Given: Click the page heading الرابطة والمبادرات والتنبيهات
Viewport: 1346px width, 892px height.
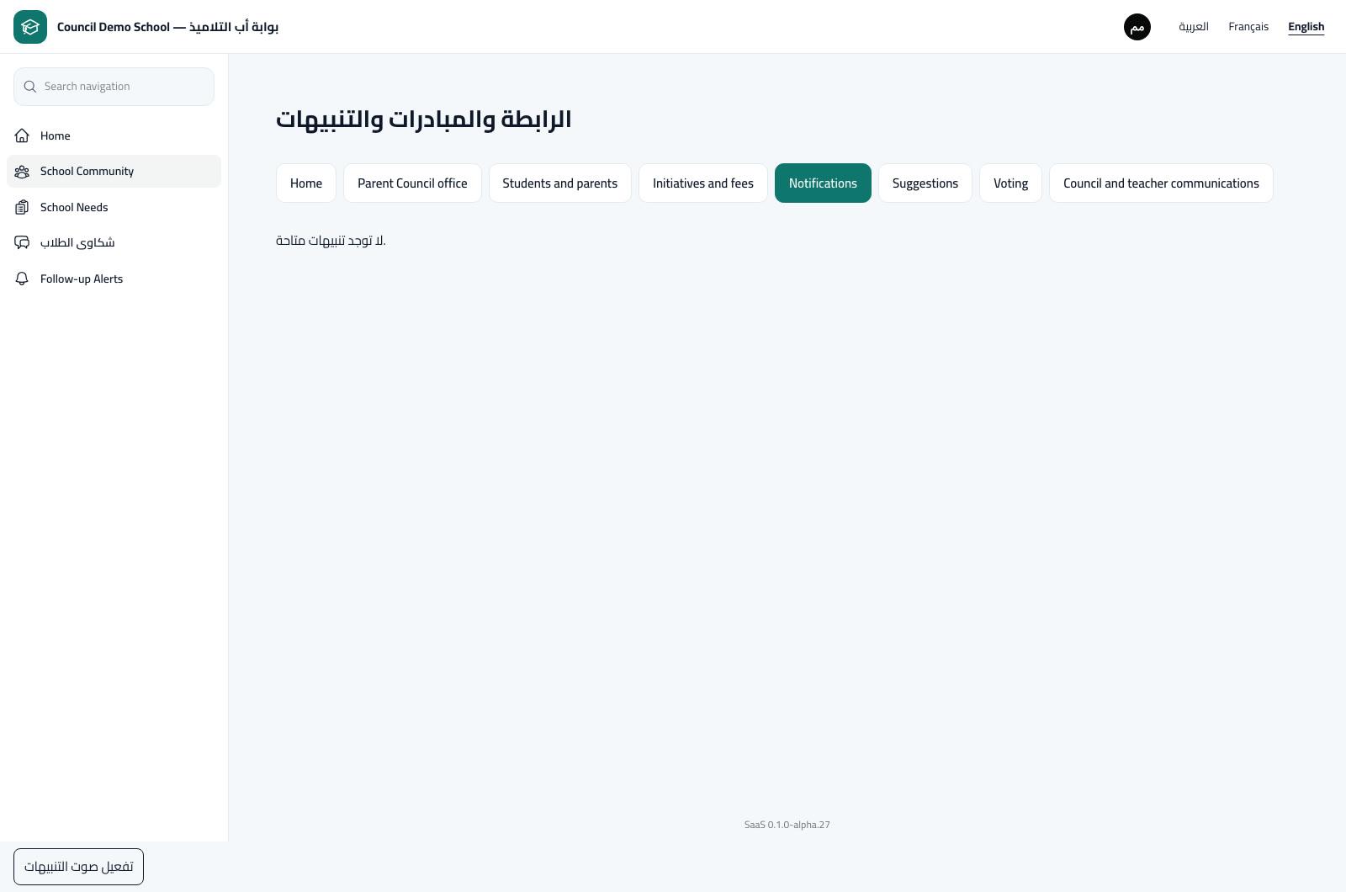Looking at the screenshot, I should click(x=423, y=119).
